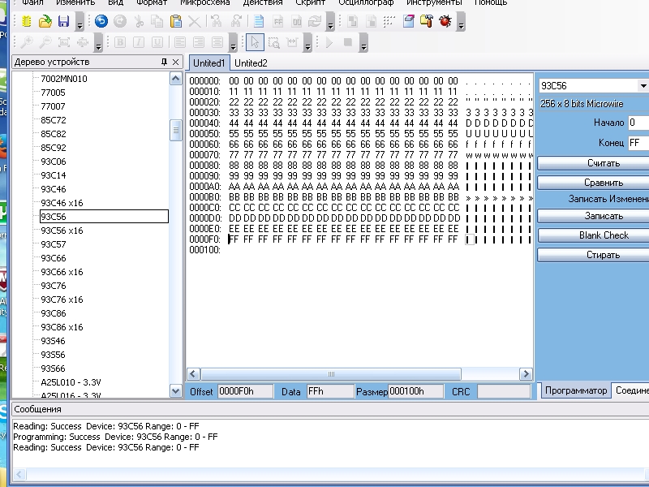Screen dimensions: 649x487
Task: Click the blue undo arrow icon
Action: (101, 22)
